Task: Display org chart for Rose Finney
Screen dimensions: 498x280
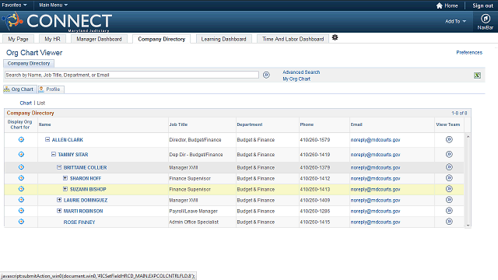Action: [x=21, y=222]
